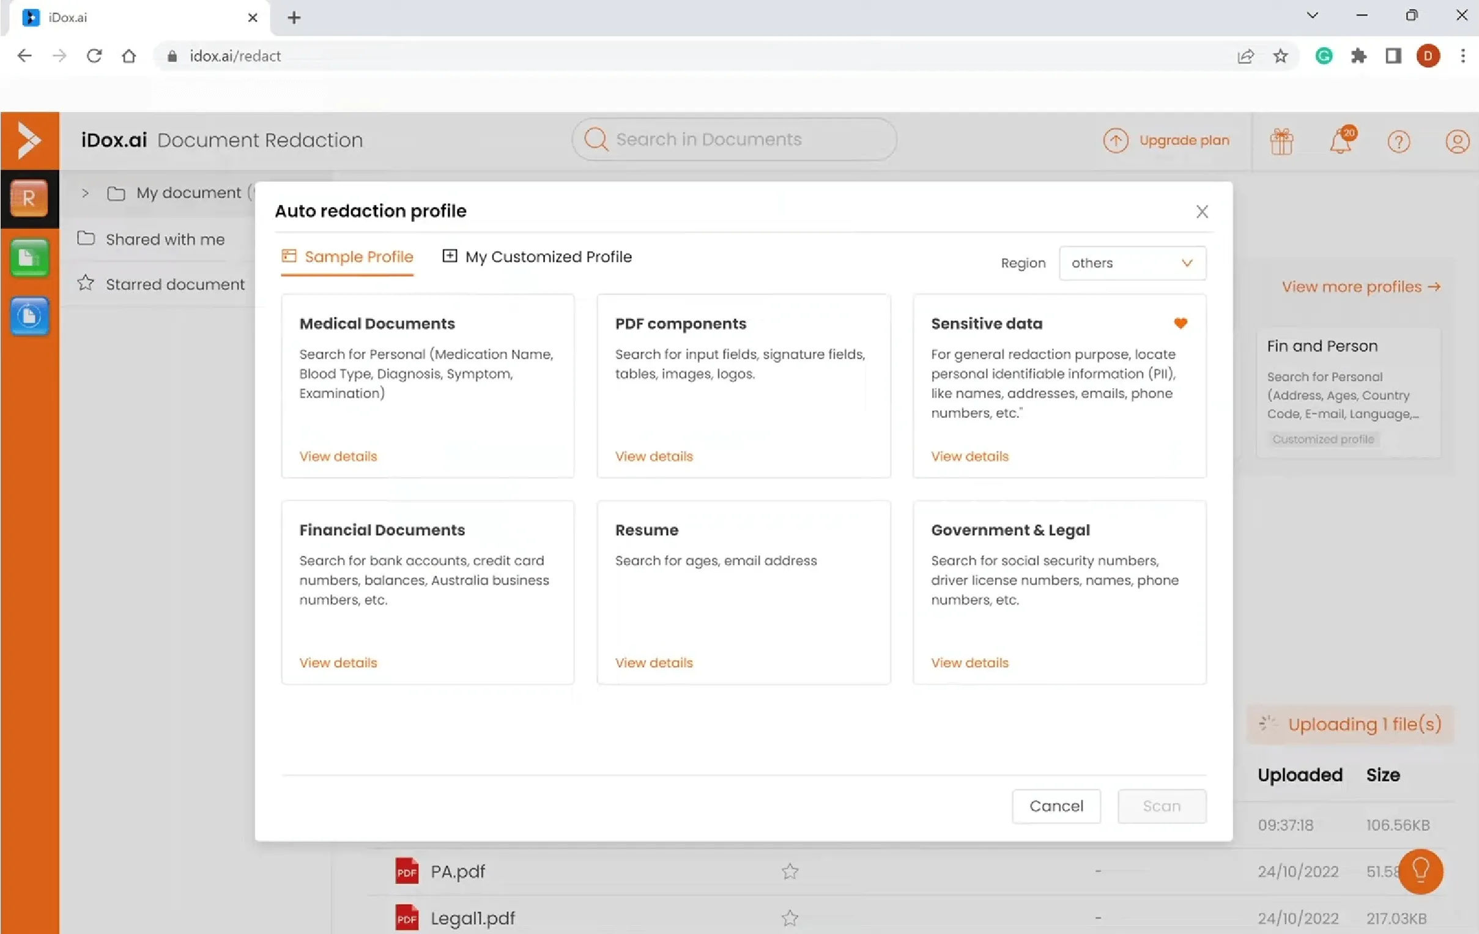Click the Search in Documents field

734,139
